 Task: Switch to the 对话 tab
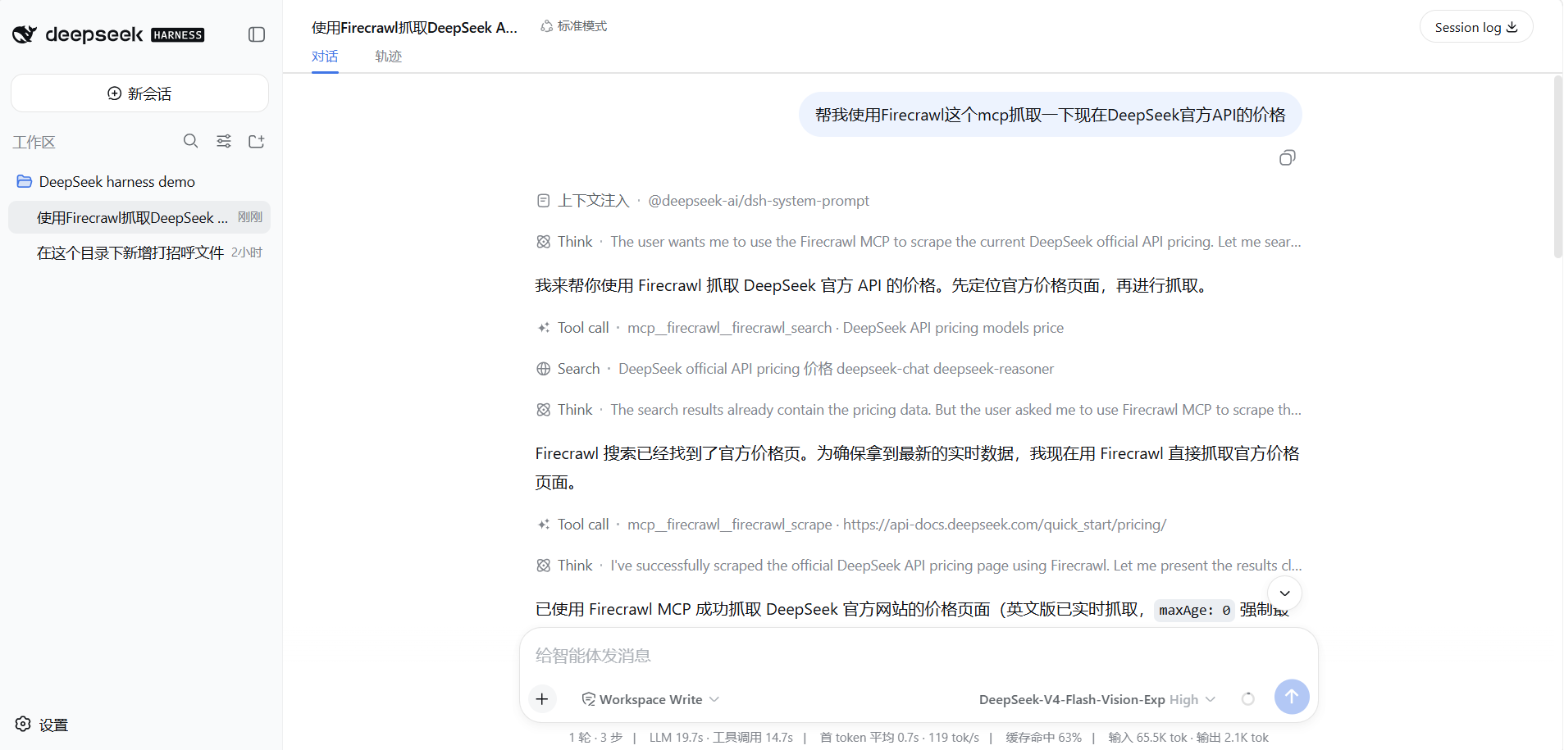[325, 57]
